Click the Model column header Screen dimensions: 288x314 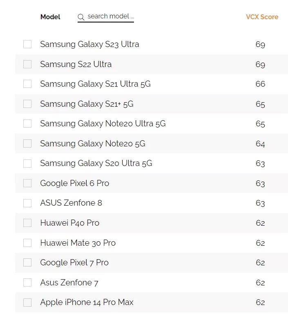(x=50, y=17)
